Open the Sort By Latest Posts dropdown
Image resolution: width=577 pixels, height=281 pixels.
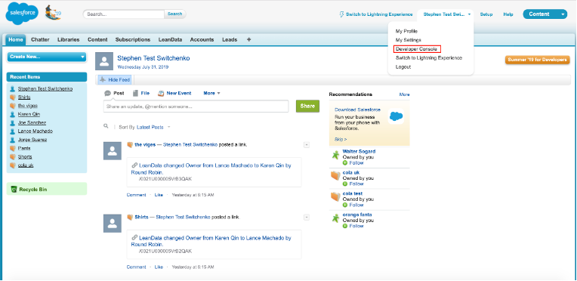coord(153,127)
